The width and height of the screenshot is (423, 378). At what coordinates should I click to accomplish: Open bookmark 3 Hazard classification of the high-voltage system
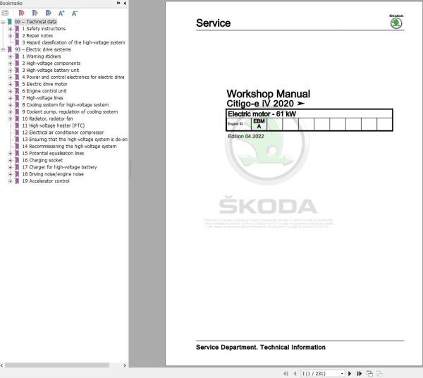(73, 42)
